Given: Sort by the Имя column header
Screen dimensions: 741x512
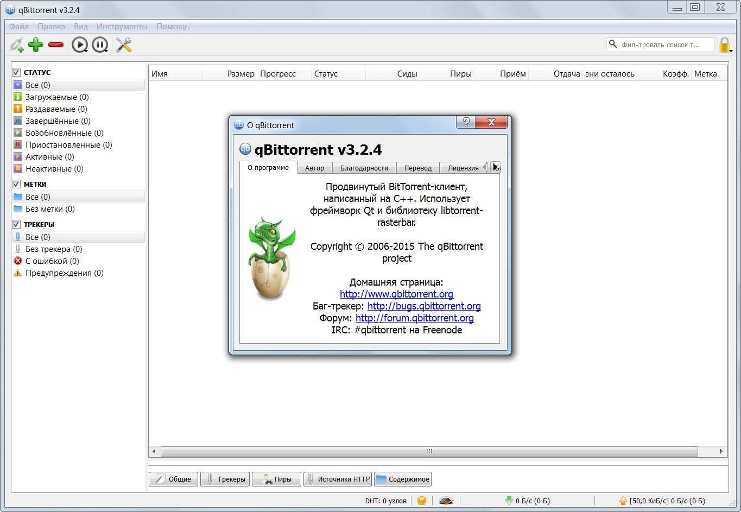Looking at the screenshot, I should 176,74.
